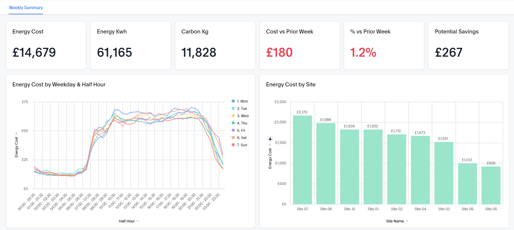514x230 pixels.
Task: Select the Site 03 bar
Action: [x=444, y=173]
